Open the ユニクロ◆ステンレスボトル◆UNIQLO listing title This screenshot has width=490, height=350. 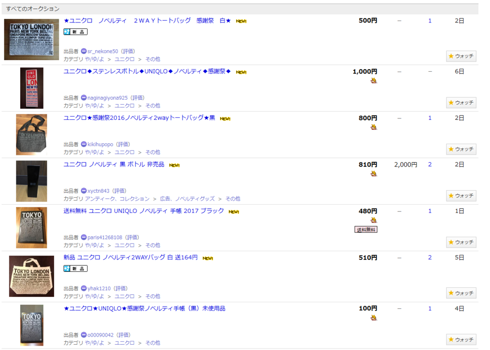[x=147, y=72]
